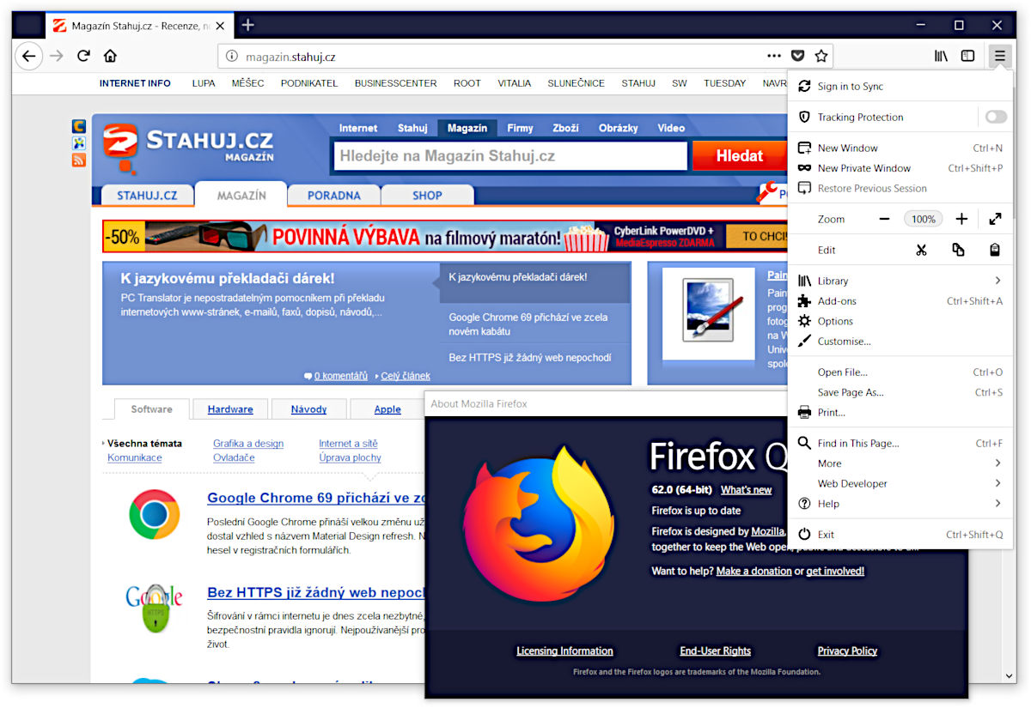This screenshot has height=708, width=1031.
Task: Select Restore Previous Session
Action: [x=900, y=188]
